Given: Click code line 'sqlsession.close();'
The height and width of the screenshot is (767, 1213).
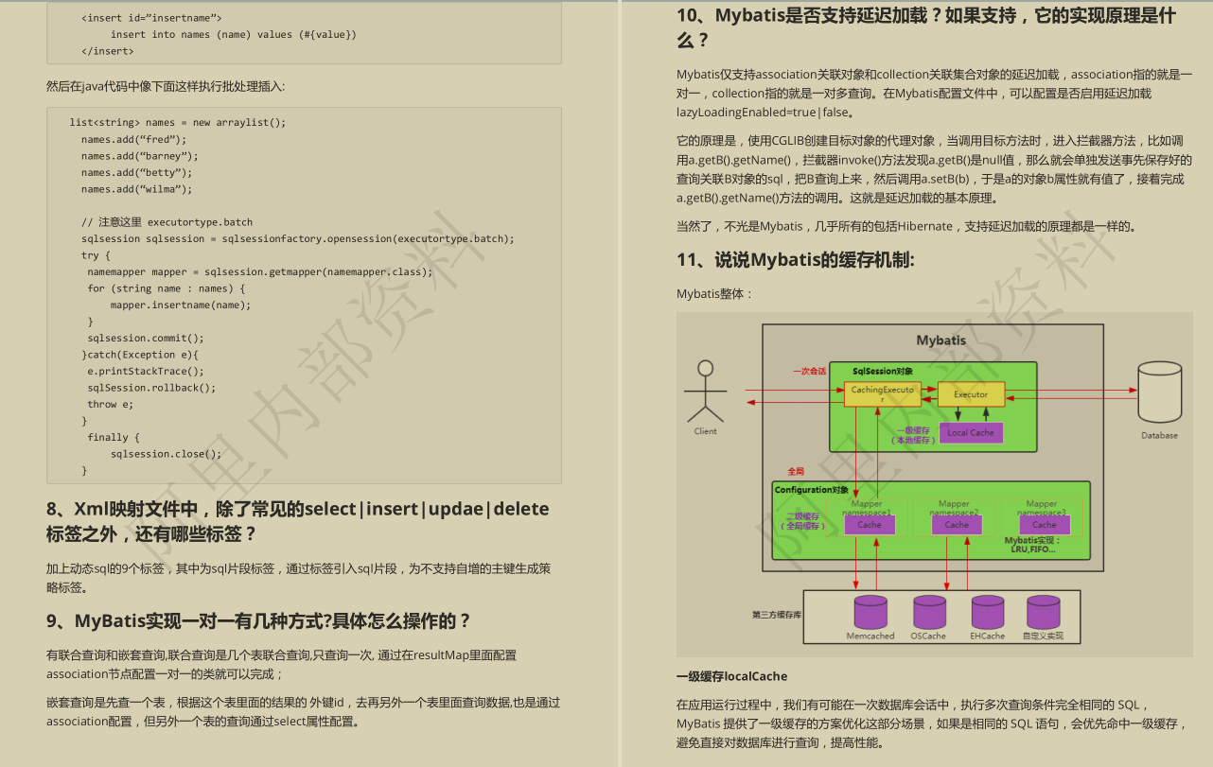Looking at the screenshot, I should click(x=167, y=454).
